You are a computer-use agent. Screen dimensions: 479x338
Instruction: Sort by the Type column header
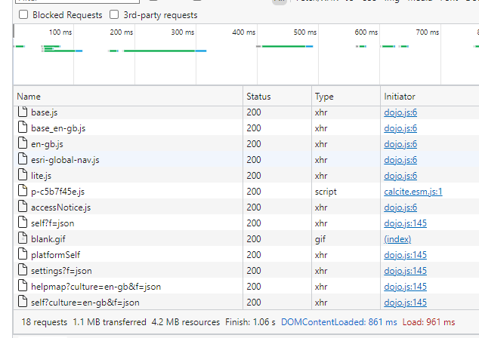coord(324,97)
